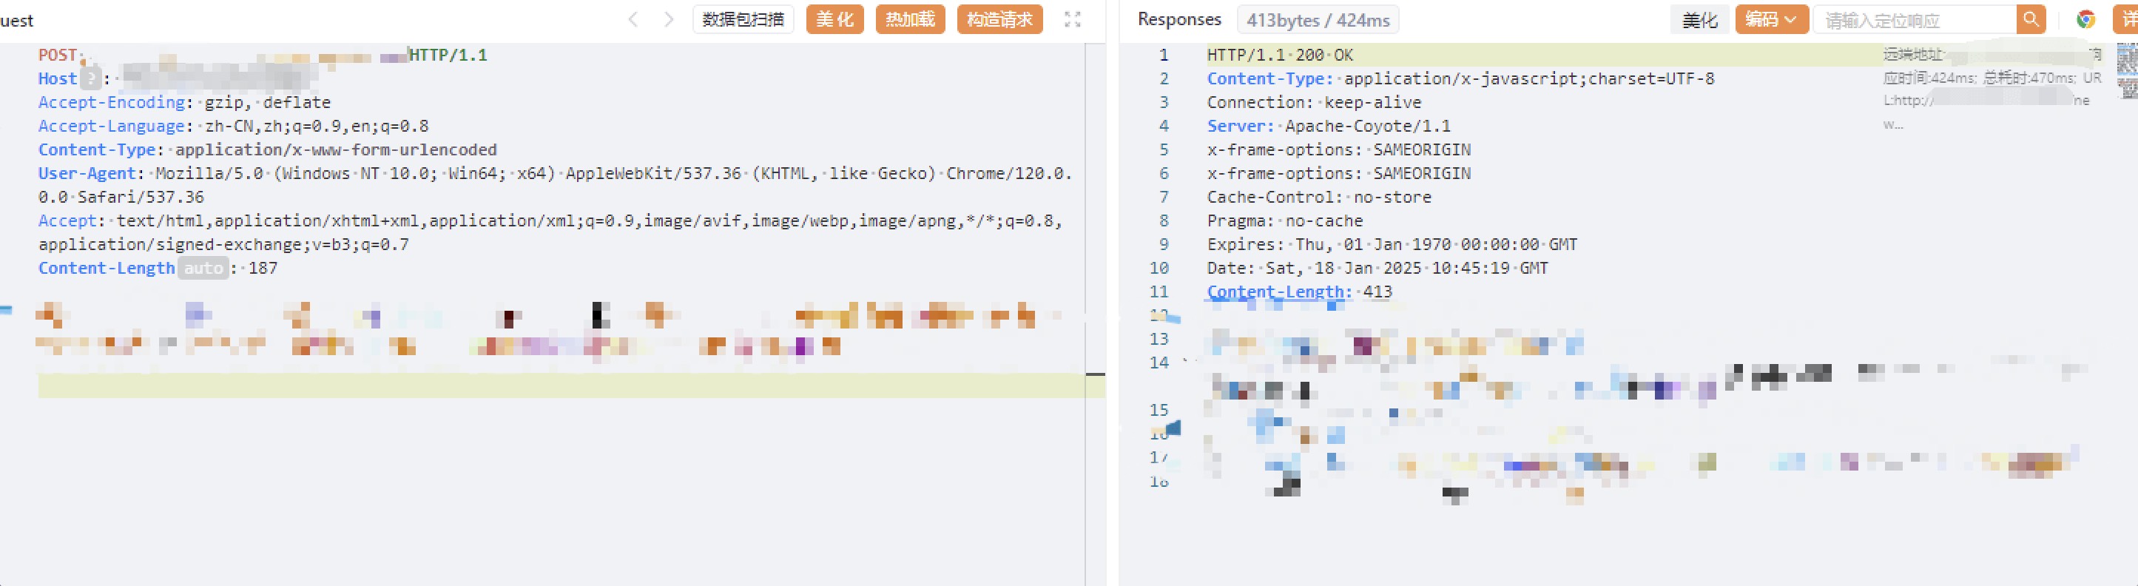Open the 编码 encoding dropdown
The height and width of the screenshot is (586, 2138).
[1771, 19]
